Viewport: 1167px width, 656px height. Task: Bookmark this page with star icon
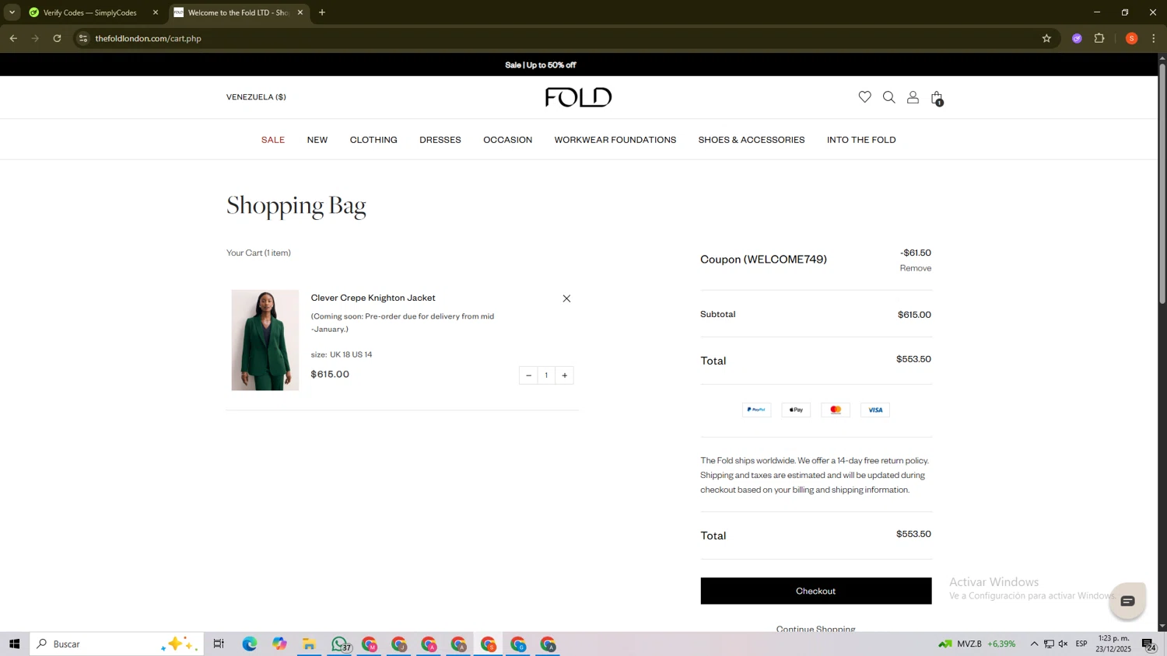(x=1046, y=38)
